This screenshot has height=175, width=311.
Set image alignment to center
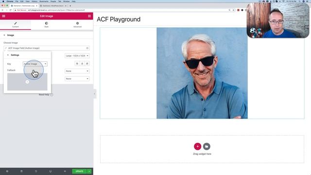pos(82,64)
